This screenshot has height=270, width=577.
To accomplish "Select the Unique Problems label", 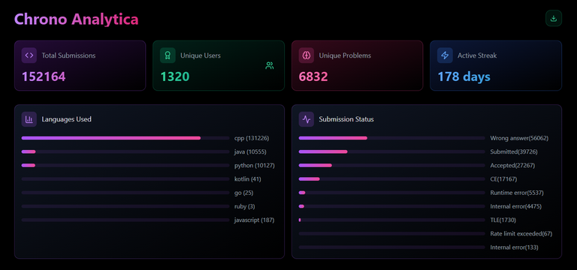I will [345, 55].
